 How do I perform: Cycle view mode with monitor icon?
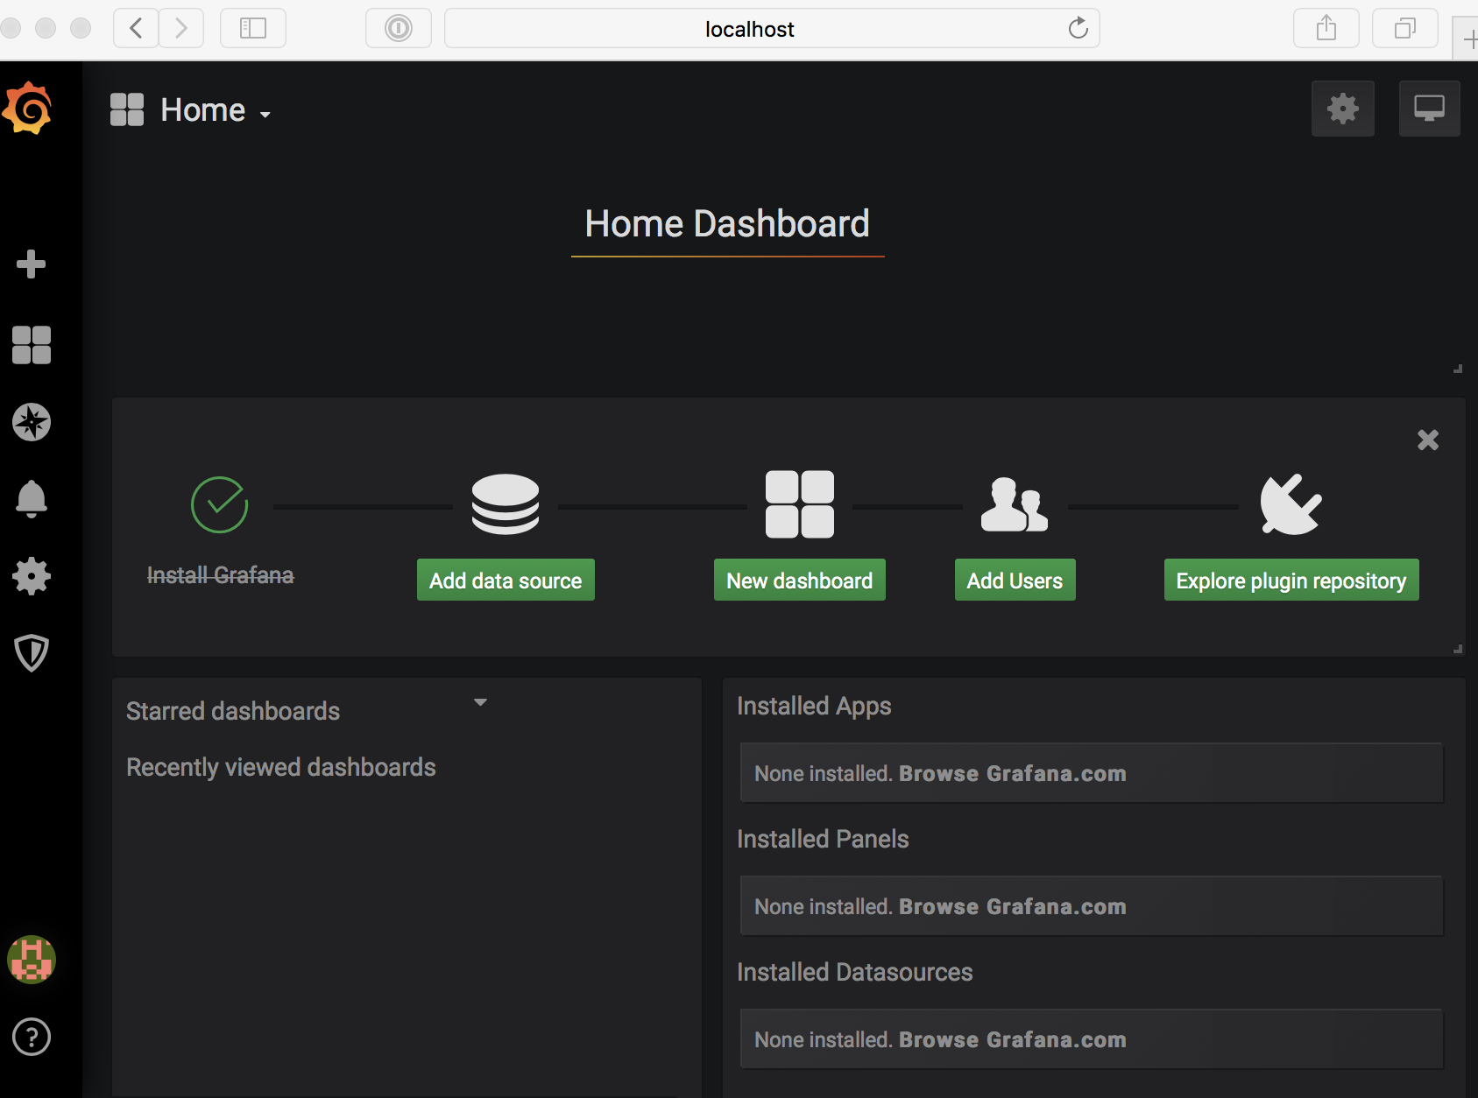coord(1429,109)
